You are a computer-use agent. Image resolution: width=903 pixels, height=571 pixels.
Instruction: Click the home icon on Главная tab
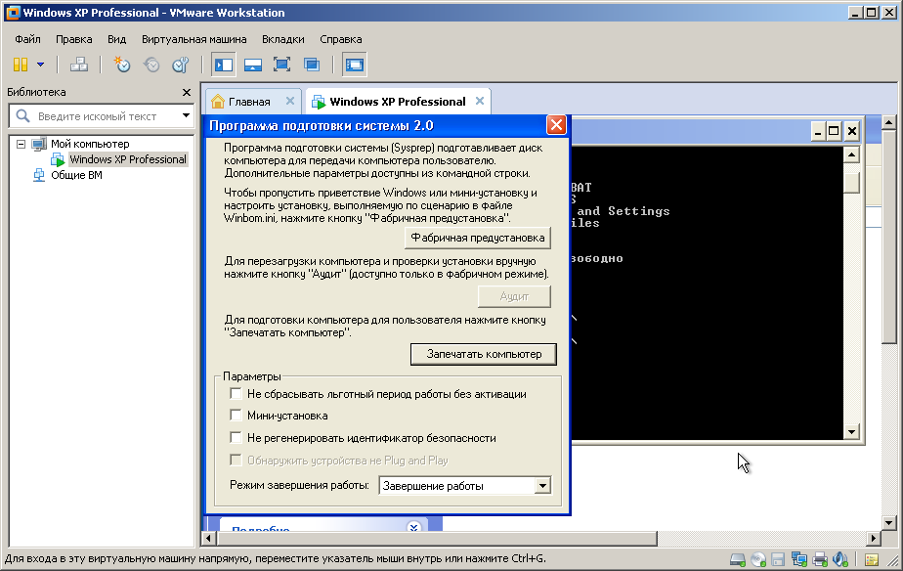pyautogui.click(x=218, y=102)
